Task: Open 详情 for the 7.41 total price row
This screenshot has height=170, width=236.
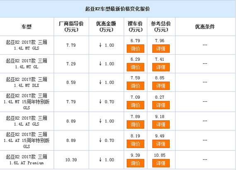Action: 161,67
